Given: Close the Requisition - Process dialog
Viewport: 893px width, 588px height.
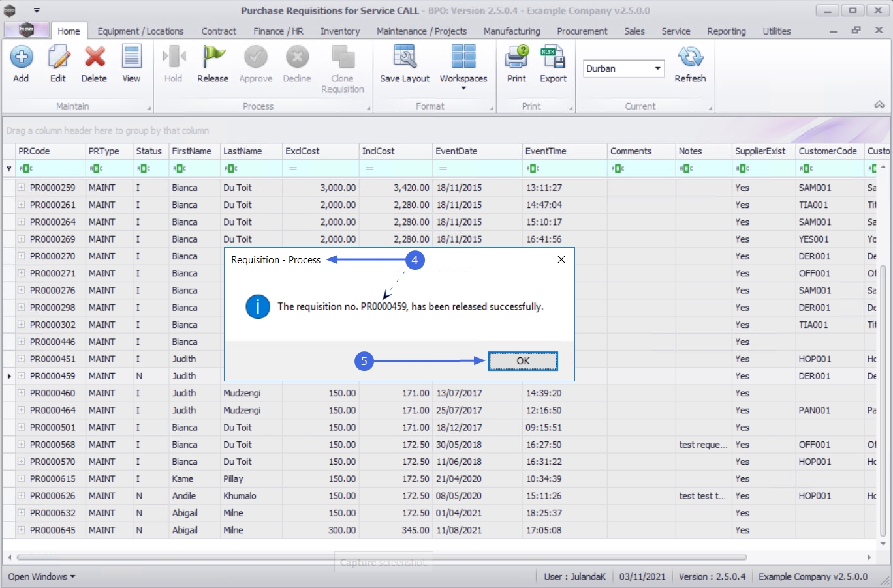Looking at the screenshot, I should coord(561,259).
